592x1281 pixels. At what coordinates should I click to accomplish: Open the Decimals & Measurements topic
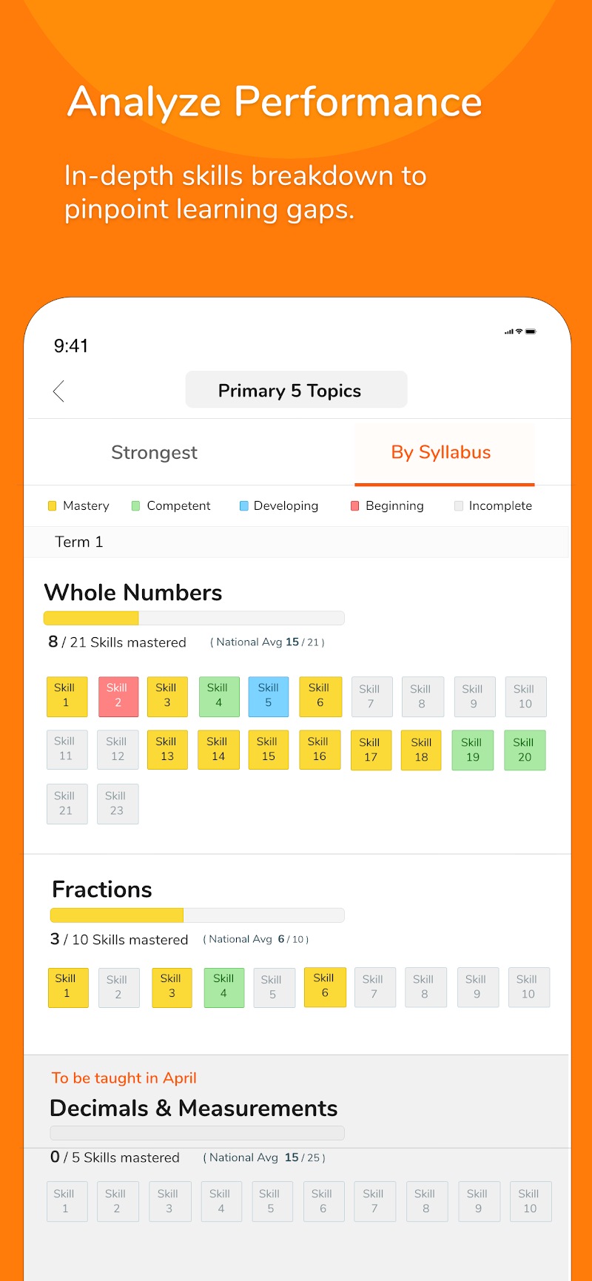click(194, 1109)
